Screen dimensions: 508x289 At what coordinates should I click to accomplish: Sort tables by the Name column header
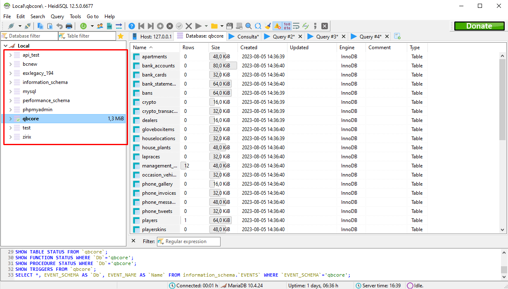click(x=155, y=48)
